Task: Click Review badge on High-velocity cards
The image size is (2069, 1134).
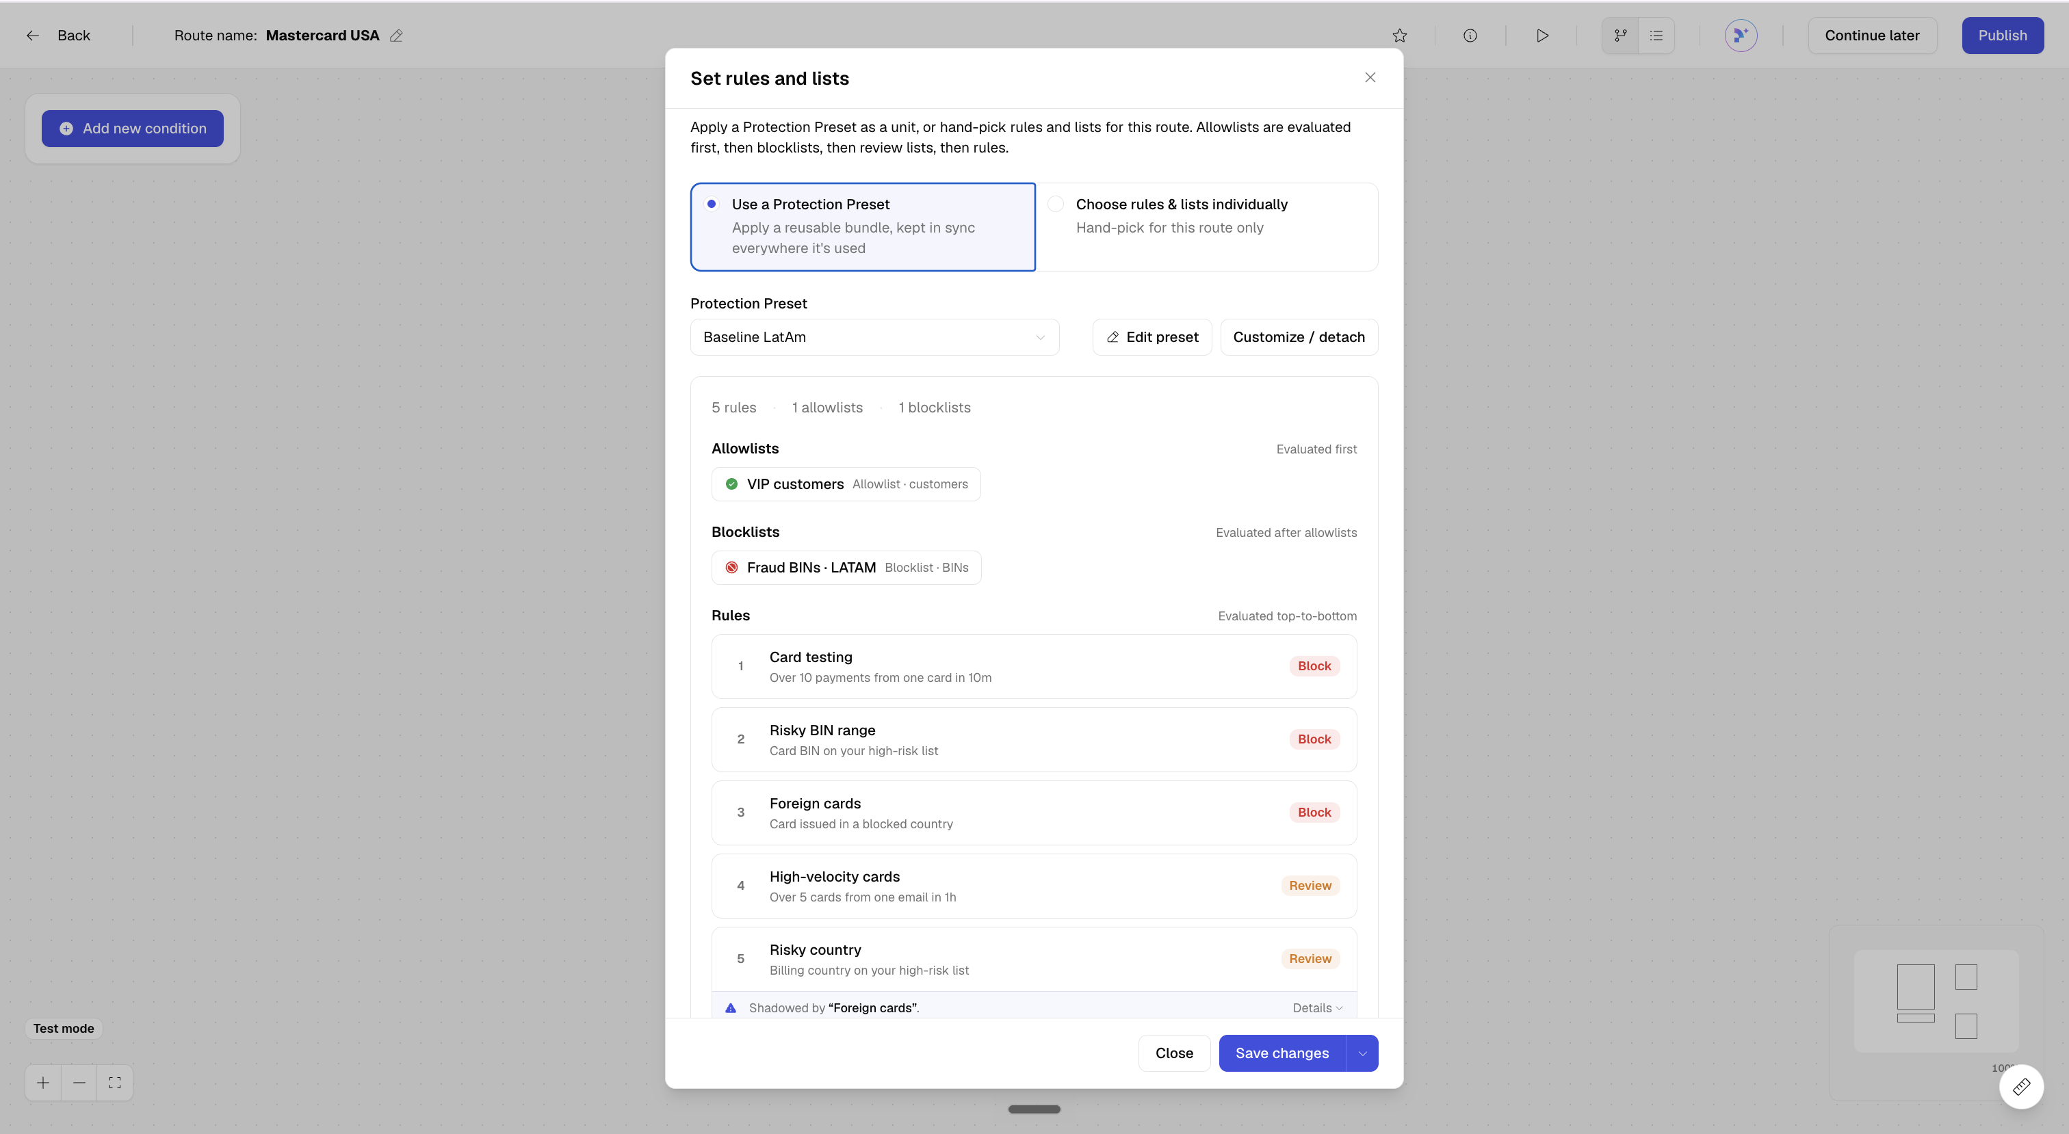Action: click(x=1310, y=885)
